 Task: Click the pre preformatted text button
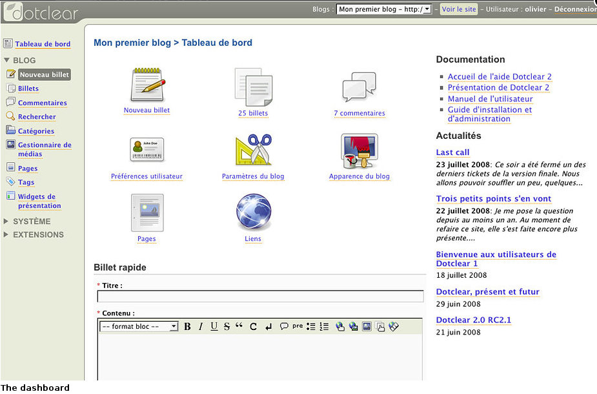coord(298,326)
